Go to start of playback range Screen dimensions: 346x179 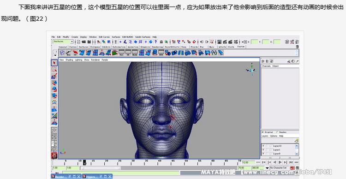(258, 162)
